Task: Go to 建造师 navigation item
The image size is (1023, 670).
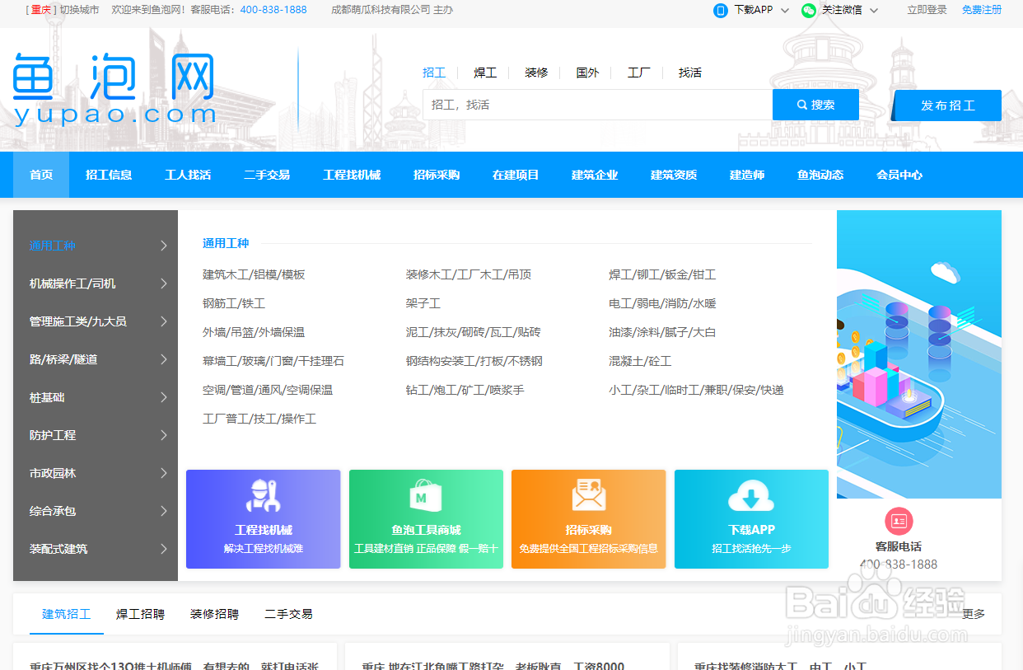Action: pyautogui.click(x=747, y=175)
